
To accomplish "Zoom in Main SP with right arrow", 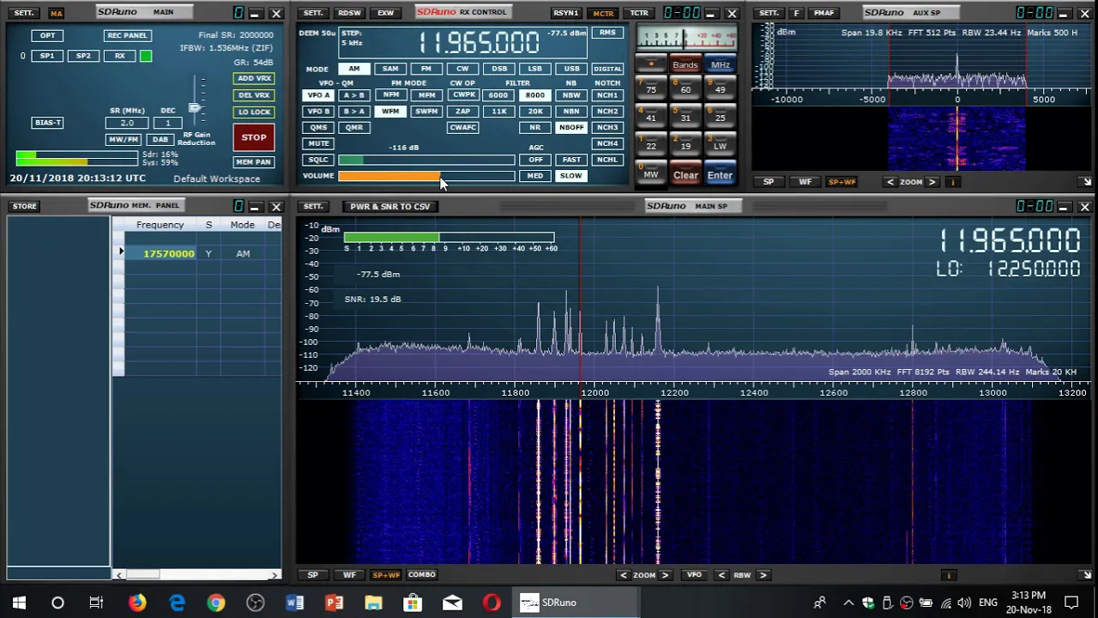I will pos(665,575).
